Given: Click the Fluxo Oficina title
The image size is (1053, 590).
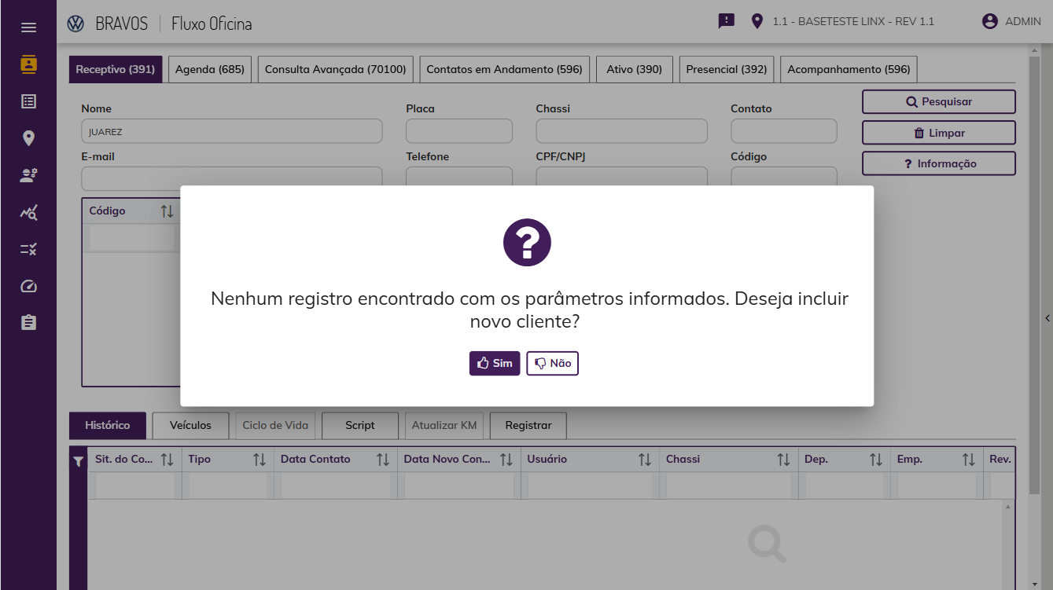Looking at the screenshot, I should tap(212, 24).
